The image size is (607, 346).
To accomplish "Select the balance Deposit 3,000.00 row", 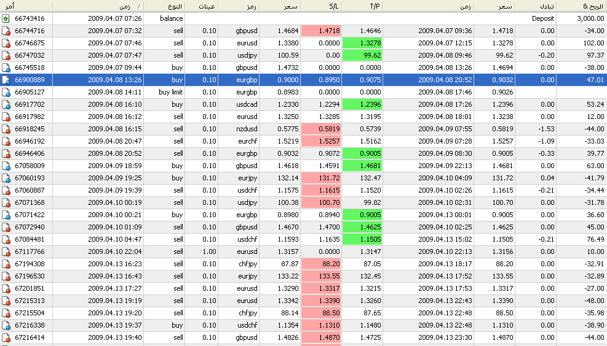I will 307,18.
